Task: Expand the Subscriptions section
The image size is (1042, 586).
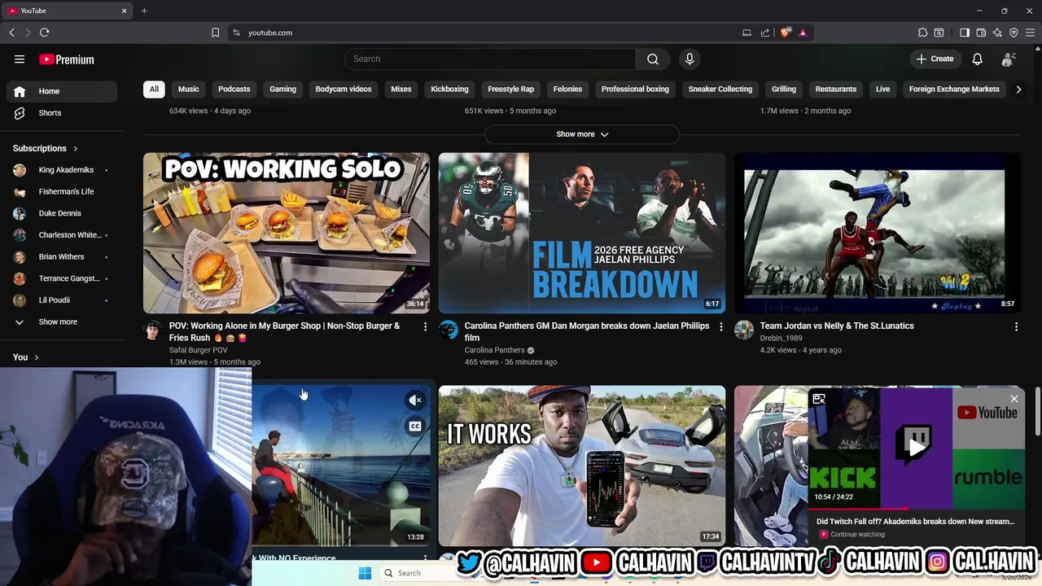Action: coord(46,148)
